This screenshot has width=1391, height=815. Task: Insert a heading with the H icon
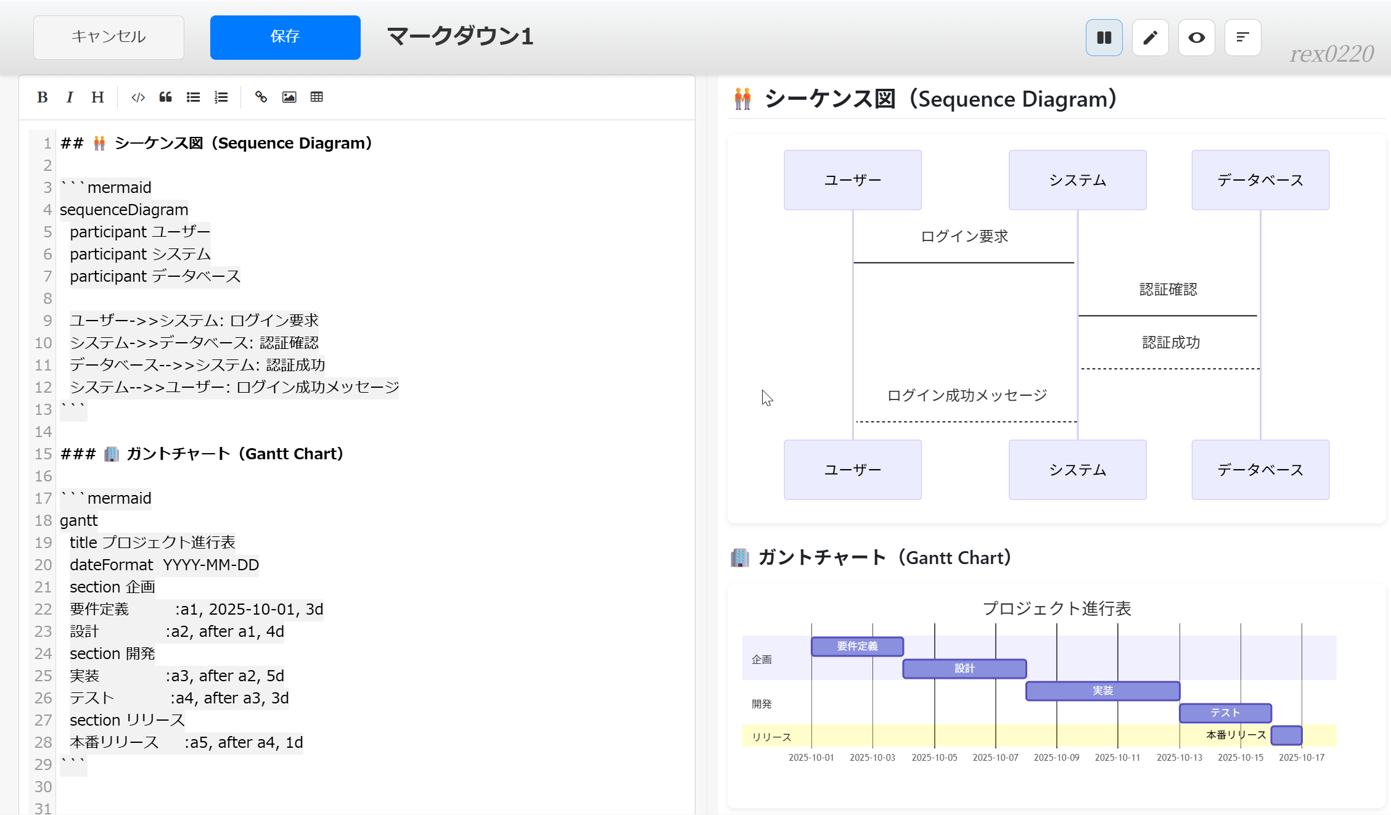(97, 97)
